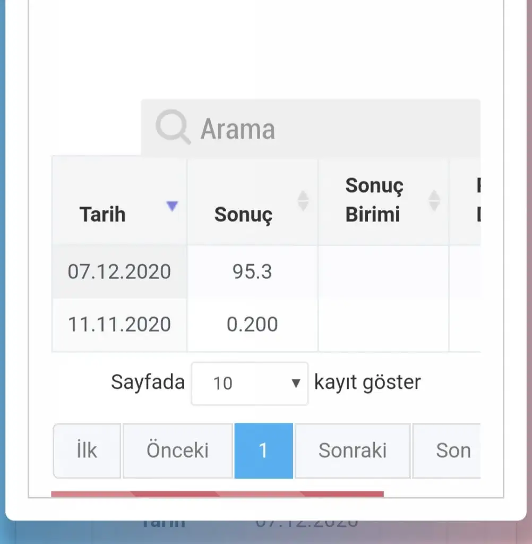Select the Tarih column header label

(102, 215)
